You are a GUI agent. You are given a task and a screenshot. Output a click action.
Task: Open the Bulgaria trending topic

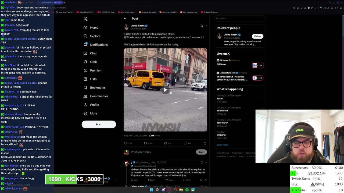[221, 135]
